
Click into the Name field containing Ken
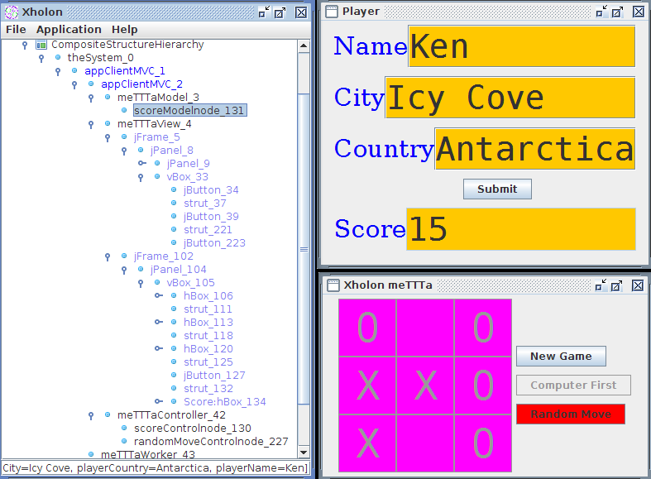click(x=521, y=46)
